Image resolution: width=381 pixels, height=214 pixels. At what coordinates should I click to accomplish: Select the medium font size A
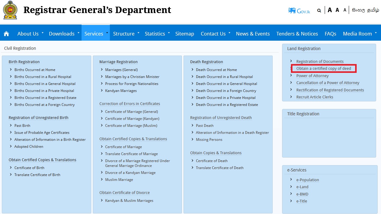[x=337, y=10]
